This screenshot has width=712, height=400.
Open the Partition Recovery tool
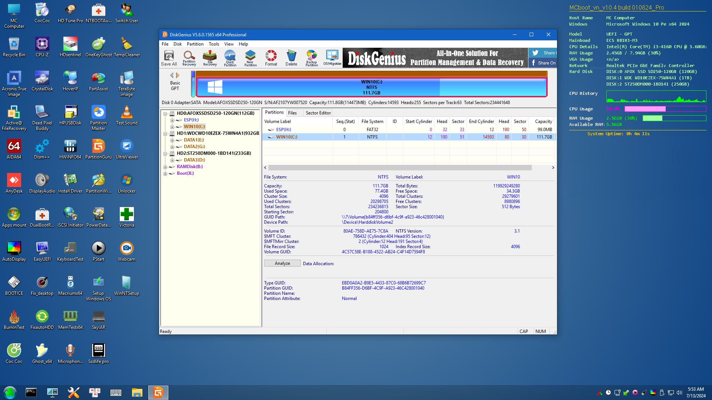pyautogui.click(x=189, y=58)
